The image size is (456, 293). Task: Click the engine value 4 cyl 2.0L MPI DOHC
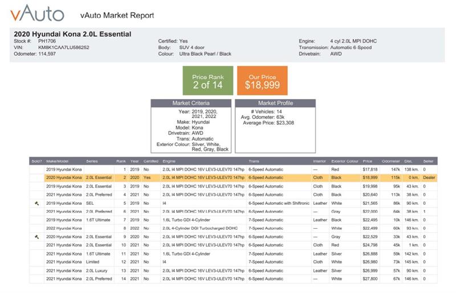coord(353,41)
